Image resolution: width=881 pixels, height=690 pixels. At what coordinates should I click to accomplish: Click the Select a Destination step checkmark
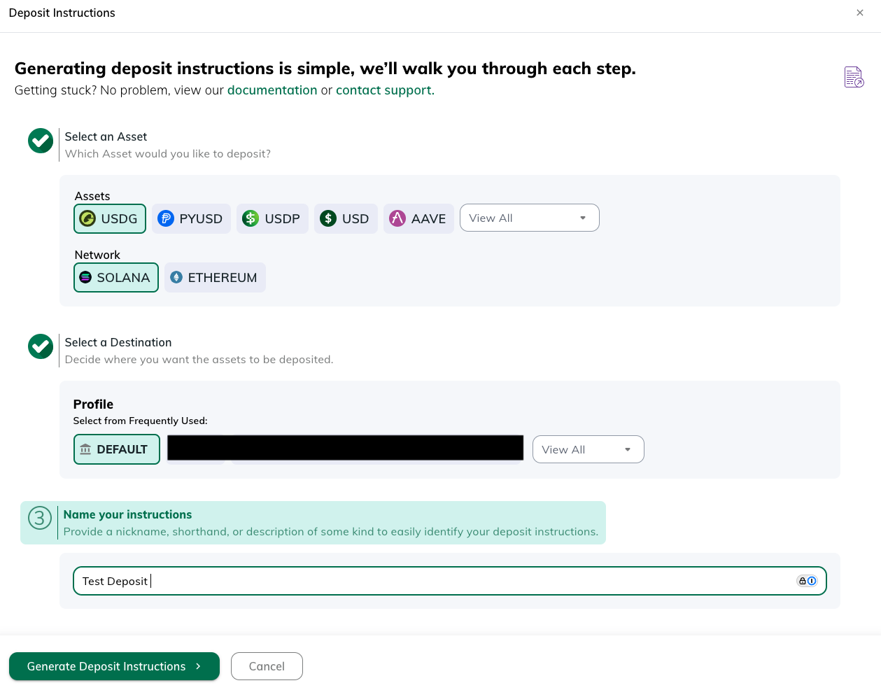coord(41,346)
